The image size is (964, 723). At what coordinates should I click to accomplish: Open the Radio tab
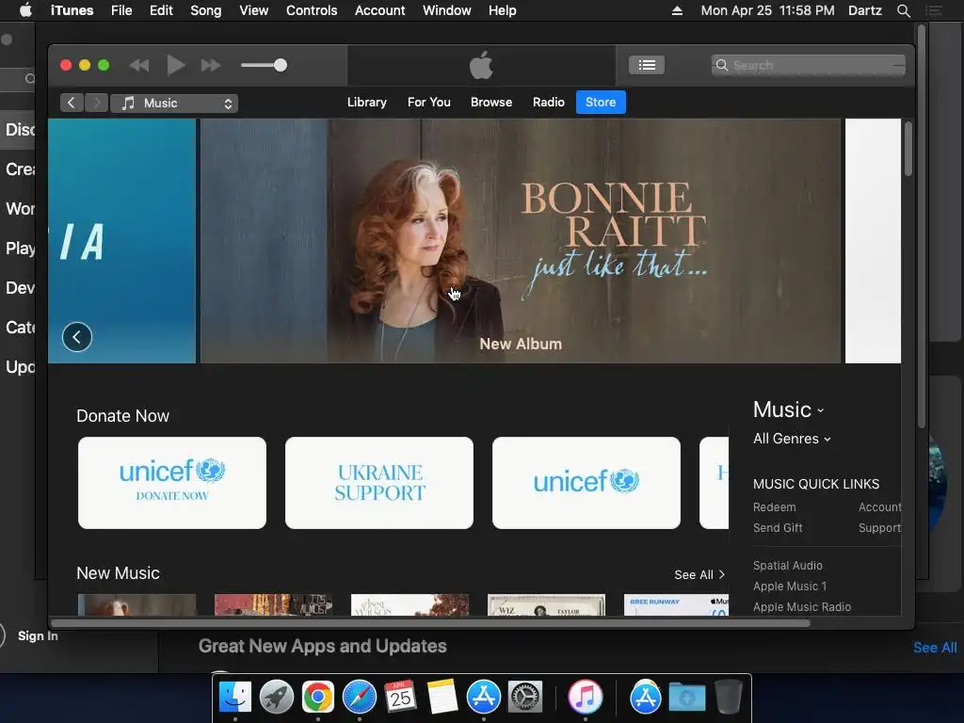pos(549,102)
